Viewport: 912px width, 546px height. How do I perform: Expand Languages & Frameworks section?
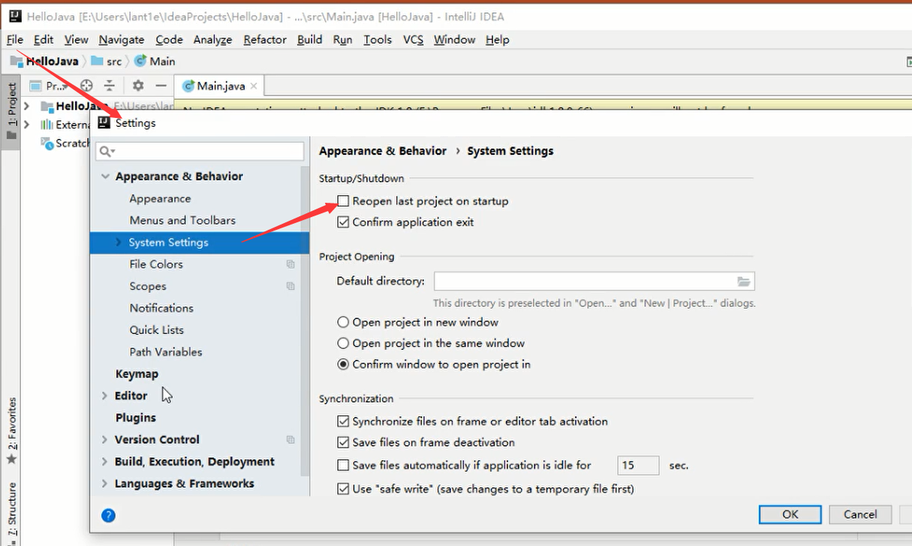[x=104, y=484]
